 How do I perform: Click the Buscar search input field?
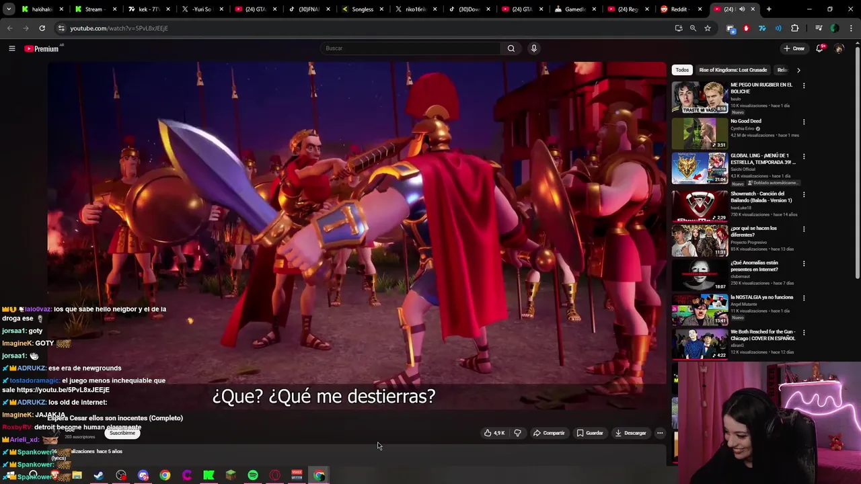coord(410,48)
